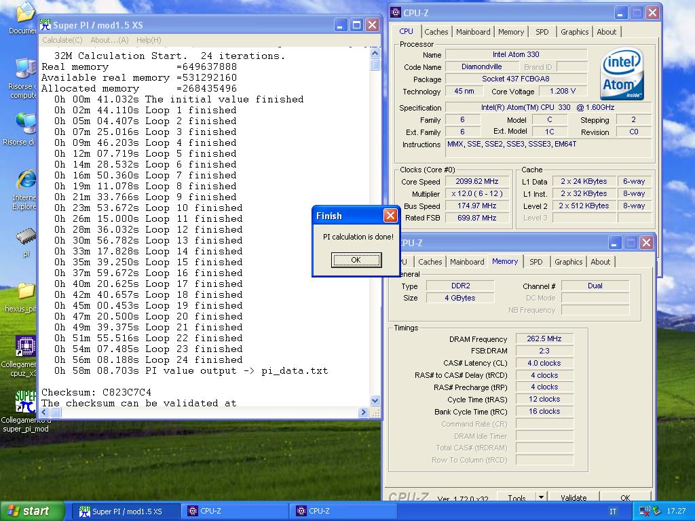Minimize the Super PI window
The image size is (695, 521).
(x=340, y=25)
